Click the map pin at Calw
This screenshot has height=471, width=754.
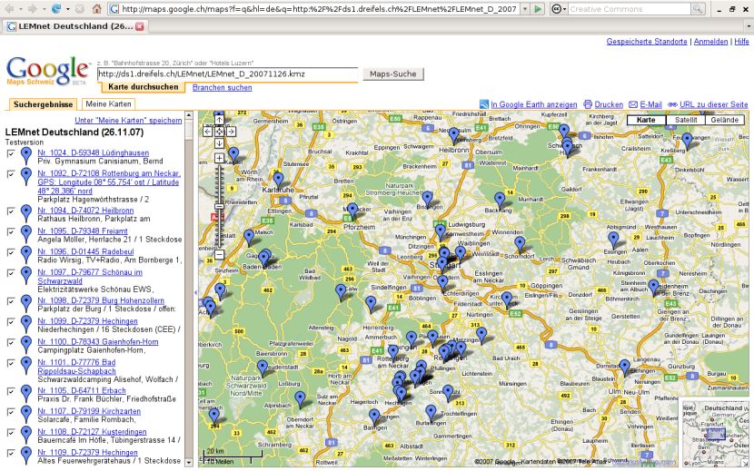(341, 291)
